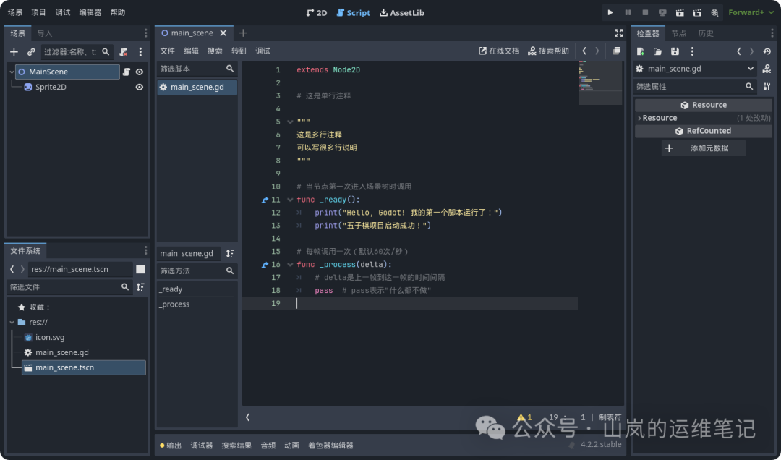This screenshot has width=781, height=460.
Task: Click the 在线文档 online docs button
Action: pyautogui.click(x=499, y=51)
